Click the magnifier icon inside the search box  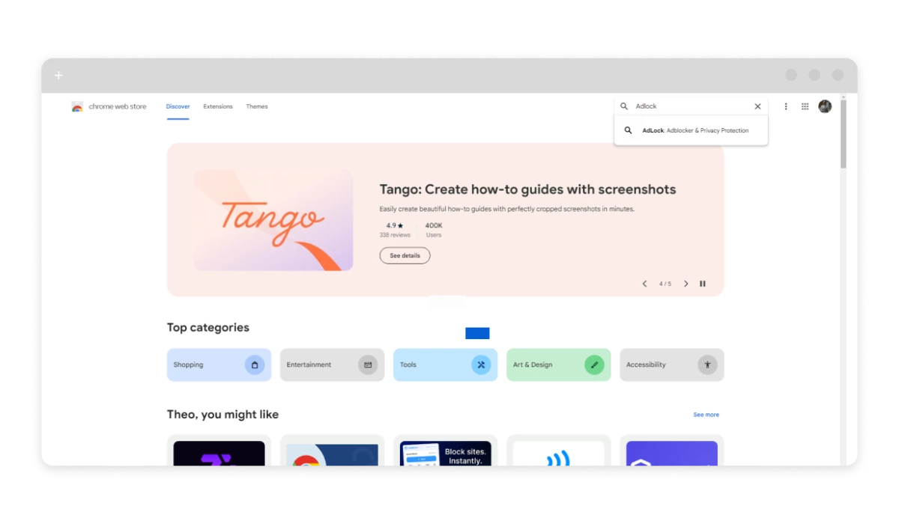(x=624, y=106)
